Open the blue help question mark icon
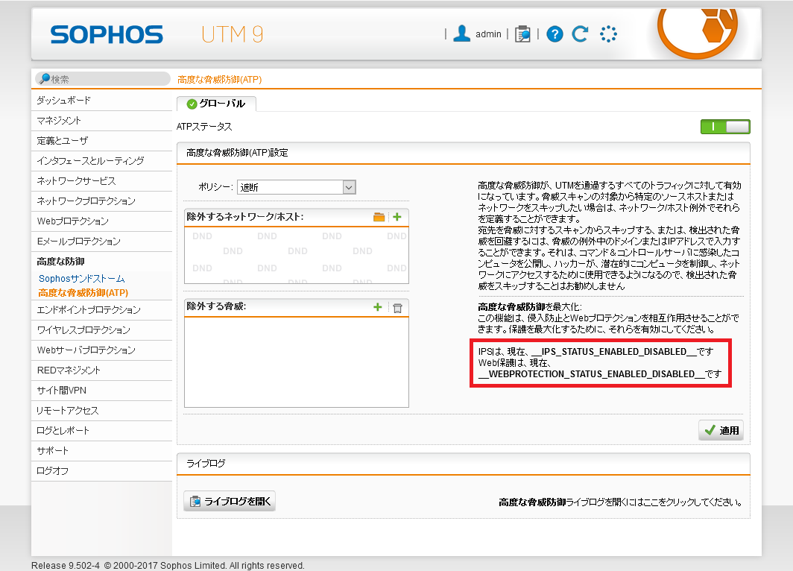Image resolution: width=793 pixels, height=571 pixels. (x=555, y=34)
